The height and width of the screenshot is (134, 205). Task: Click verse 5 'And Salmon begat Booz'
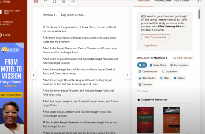pyautogui.click(x=79, y=71)
